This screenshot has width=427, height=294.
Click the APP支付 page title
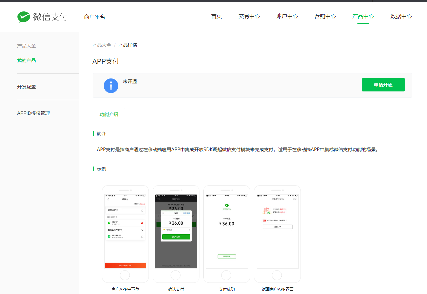[106, 61]
